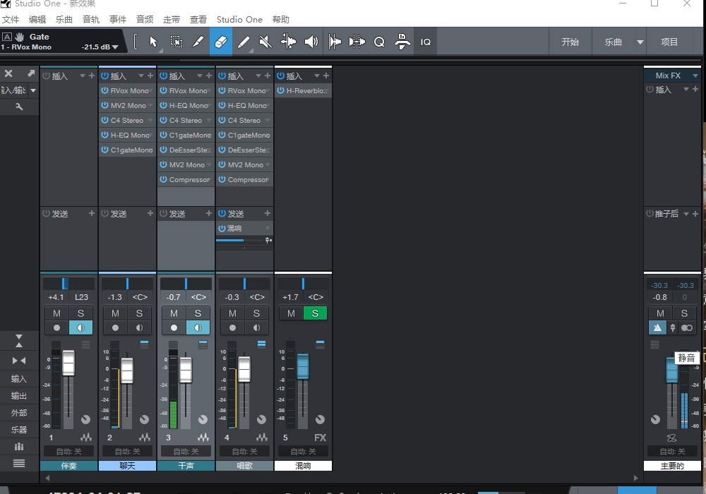Add insert to channel 1 plus
The image size is (706, 494).
coord(92,76)
